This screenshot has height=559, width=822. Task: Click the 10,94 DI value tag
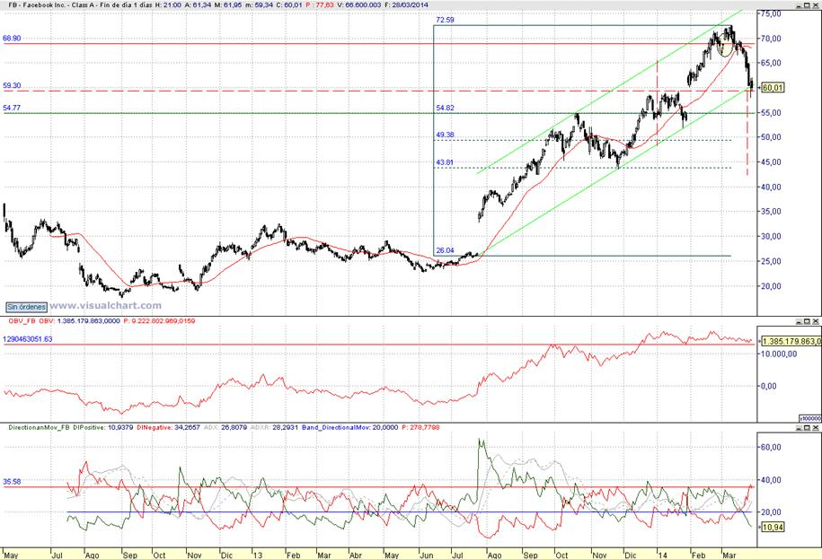click(773, 527)
